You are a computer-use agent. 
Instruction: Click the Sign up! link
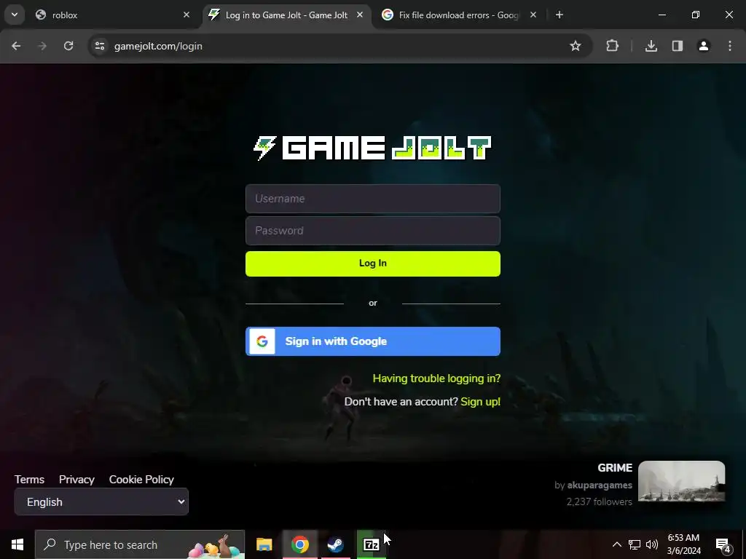click(481, 402)
